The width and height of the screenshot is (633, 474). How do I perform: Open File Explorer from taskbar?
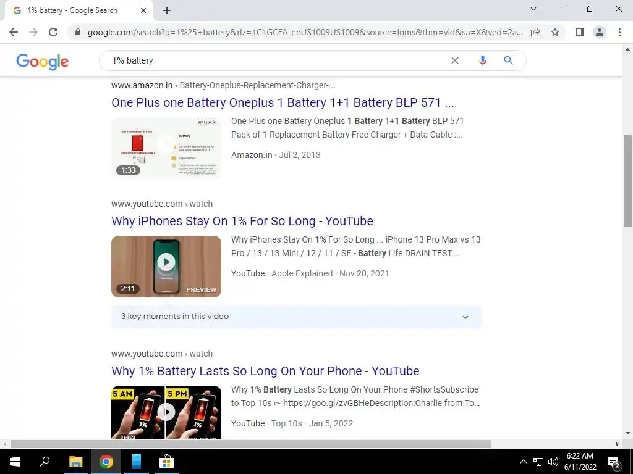pyautogui.click(x=75, y=462)
